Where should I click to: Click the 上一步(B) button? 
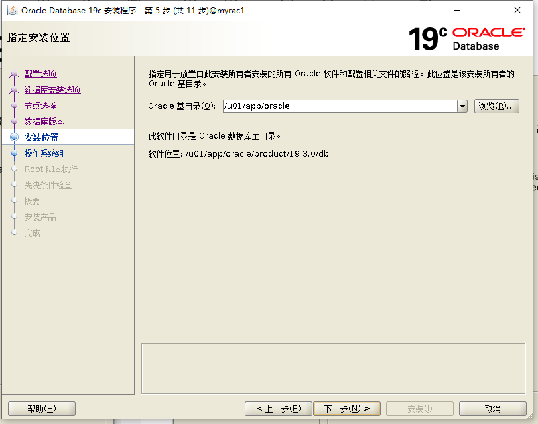[x=278, y=408]
